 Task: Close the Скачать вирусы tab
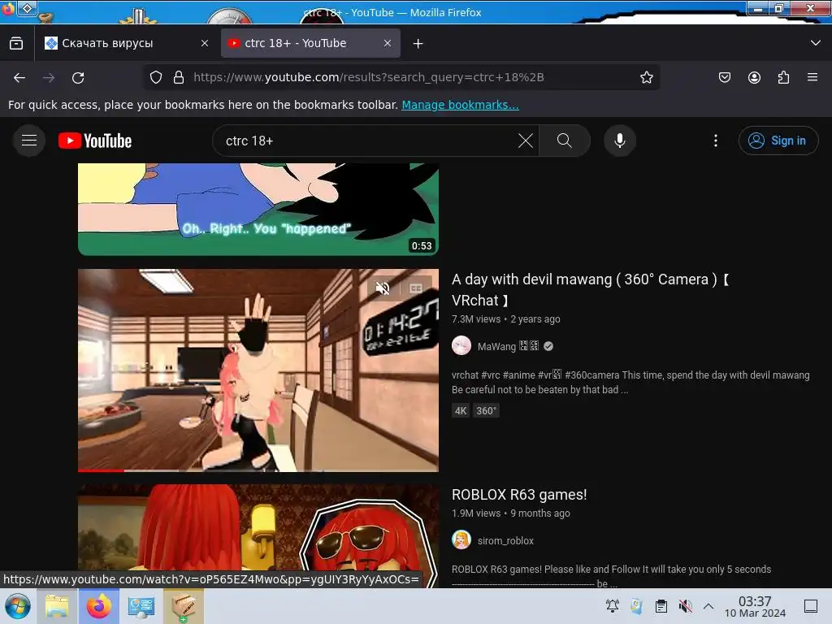pos(205,44)
